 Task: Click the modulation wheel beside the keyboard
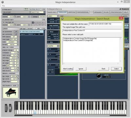tap(10, 108)
